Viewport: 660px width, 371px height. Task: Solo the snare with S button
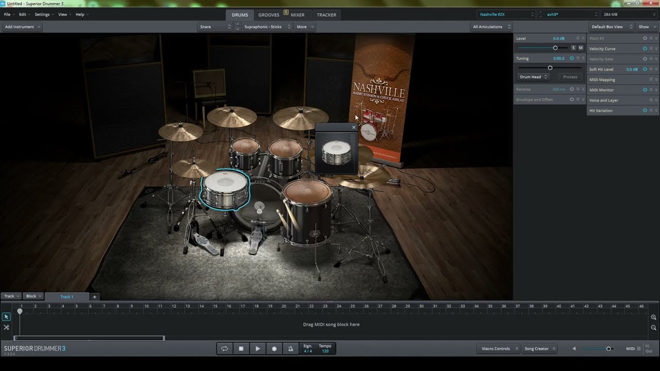coord(573,48)
